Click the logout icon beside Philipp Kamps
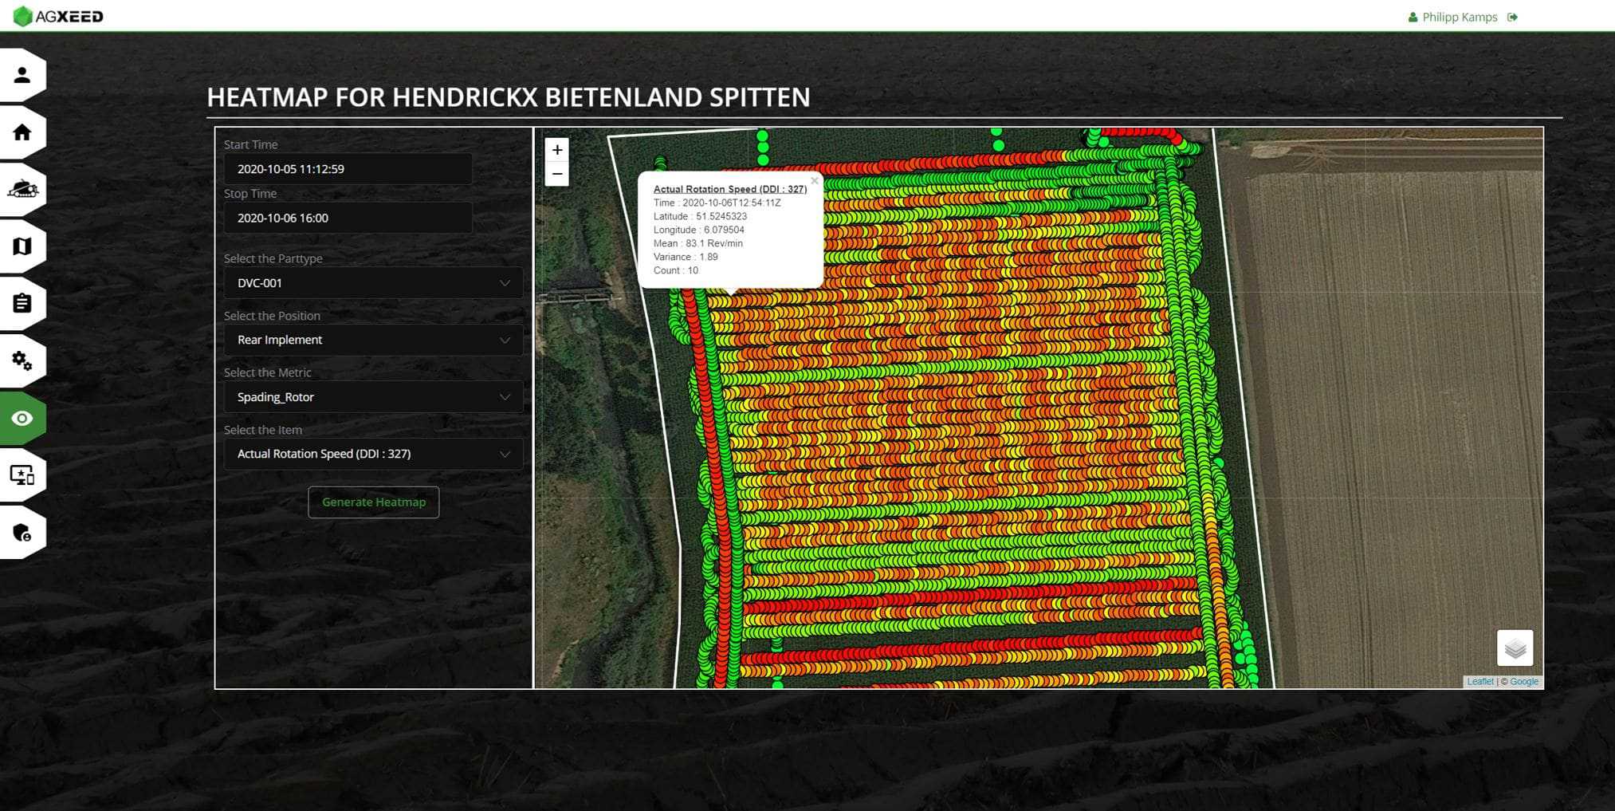 (1512, 17)
